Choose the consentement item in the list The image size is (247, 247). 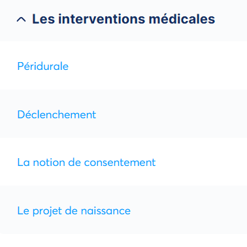coord(124,162)
